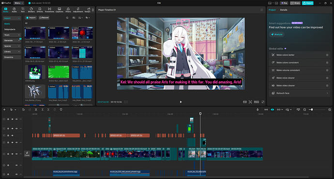Delete the selected clip

click(x=55, y=110)
